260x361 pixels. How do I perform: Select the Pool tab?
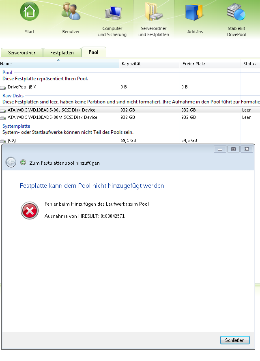click(93, 52)
